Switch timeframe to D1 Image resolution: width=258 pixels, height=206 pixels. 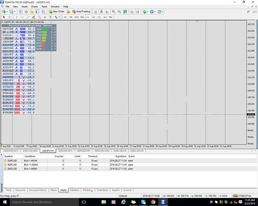[99, 17]
